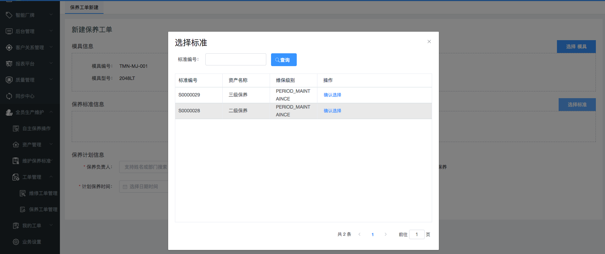
Task: Confirm selection for standard S0000028
Action: click(332, 111)
